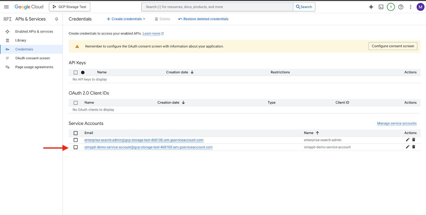Viewport: 426px width, 215px height.
Task: Activate Cloud Shell terminal icon
Action: coord(381,7)
